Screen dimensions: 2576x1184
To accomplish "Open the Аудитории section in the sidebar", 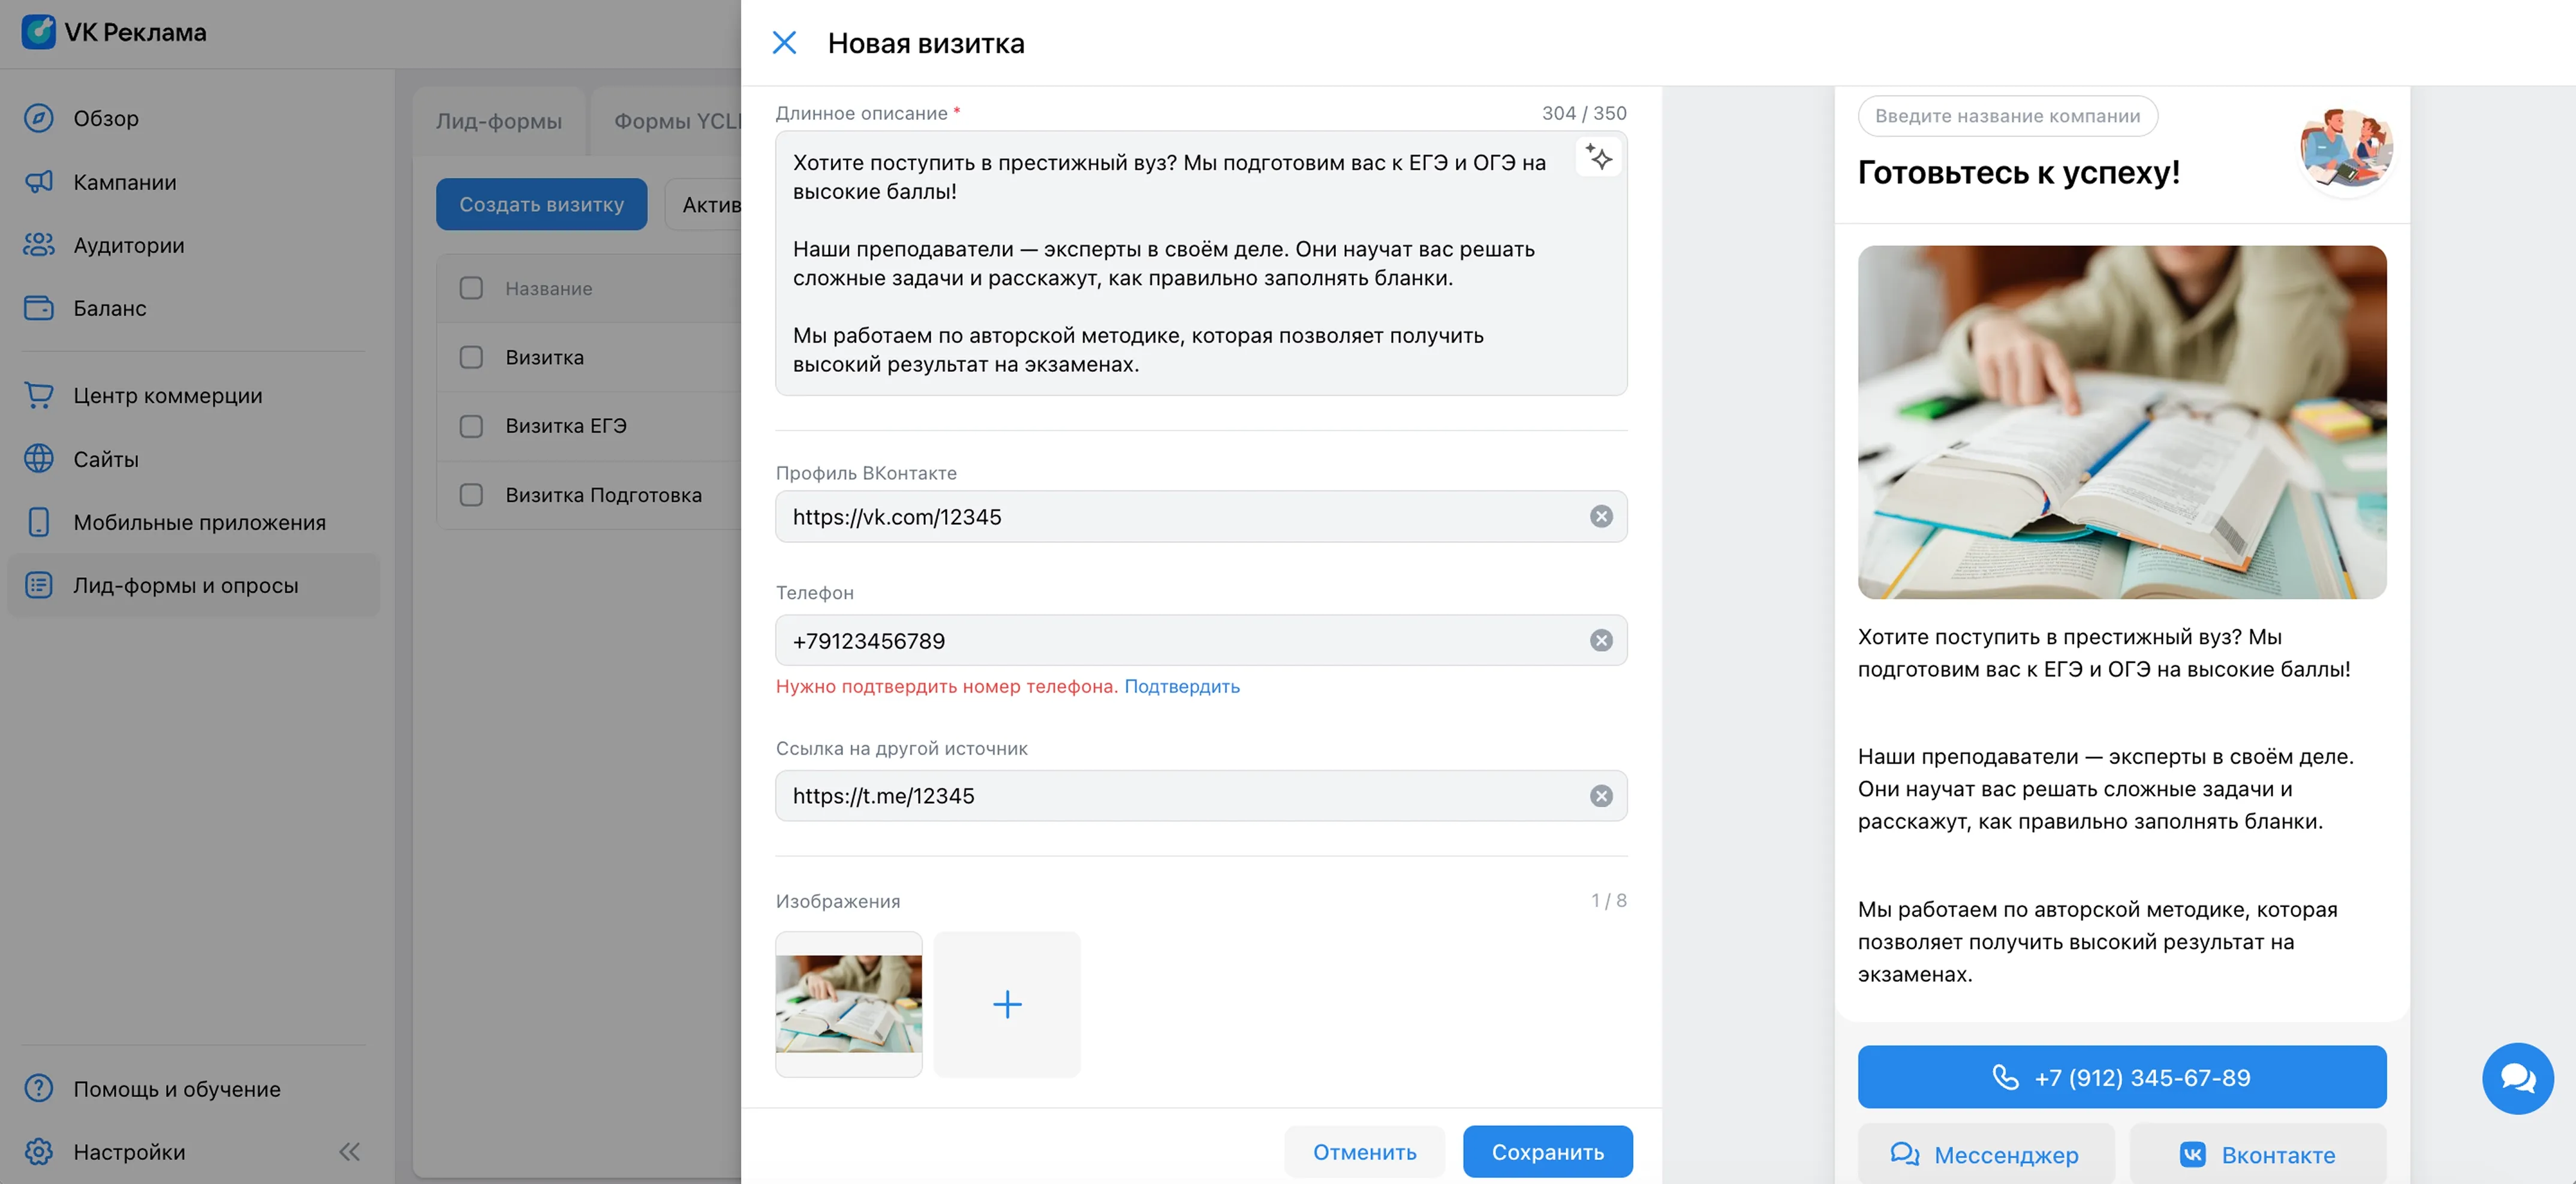I will [128, 245].
